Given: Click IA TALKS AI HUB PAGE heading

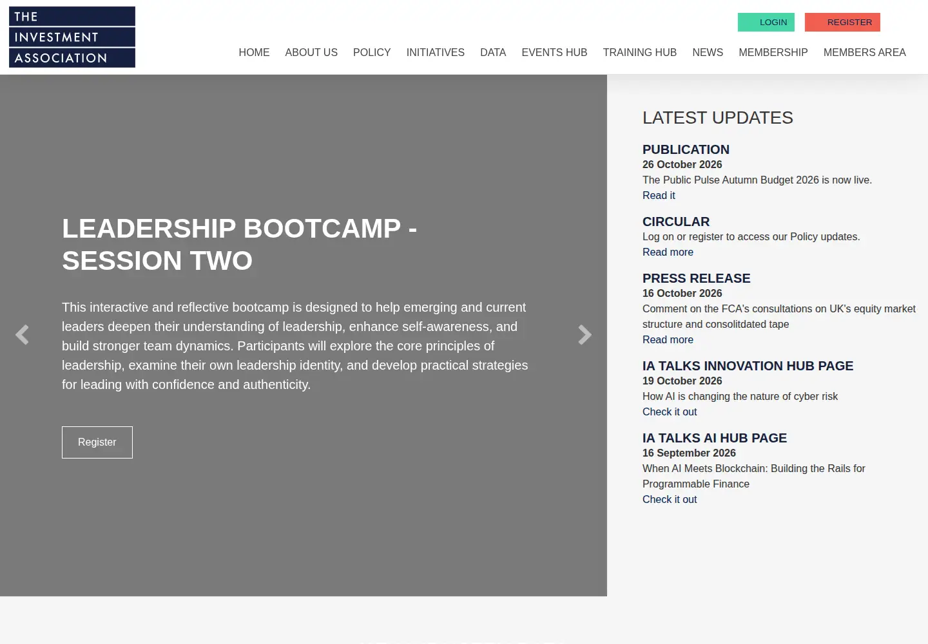Looking at the screenshot, I should pyautogui.click(x=715, y=438).
